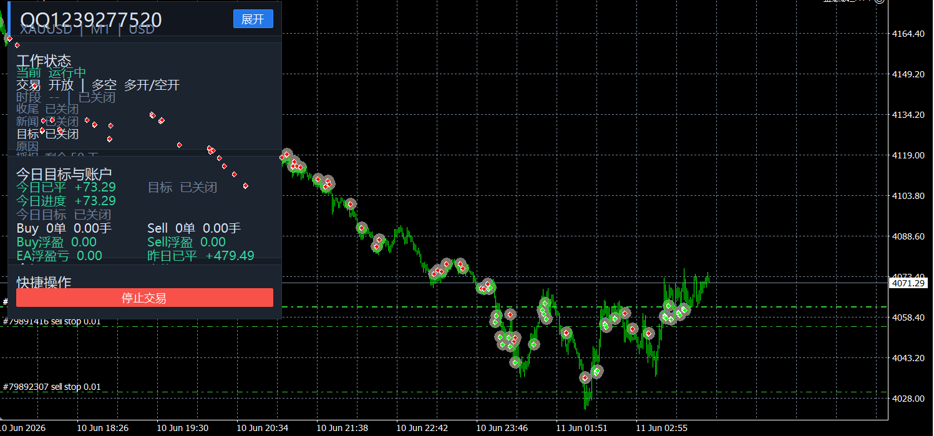934x436 pixels.
Task: Click the 10 Jun 19:30 time label
Action: click(x=183, y=429)
